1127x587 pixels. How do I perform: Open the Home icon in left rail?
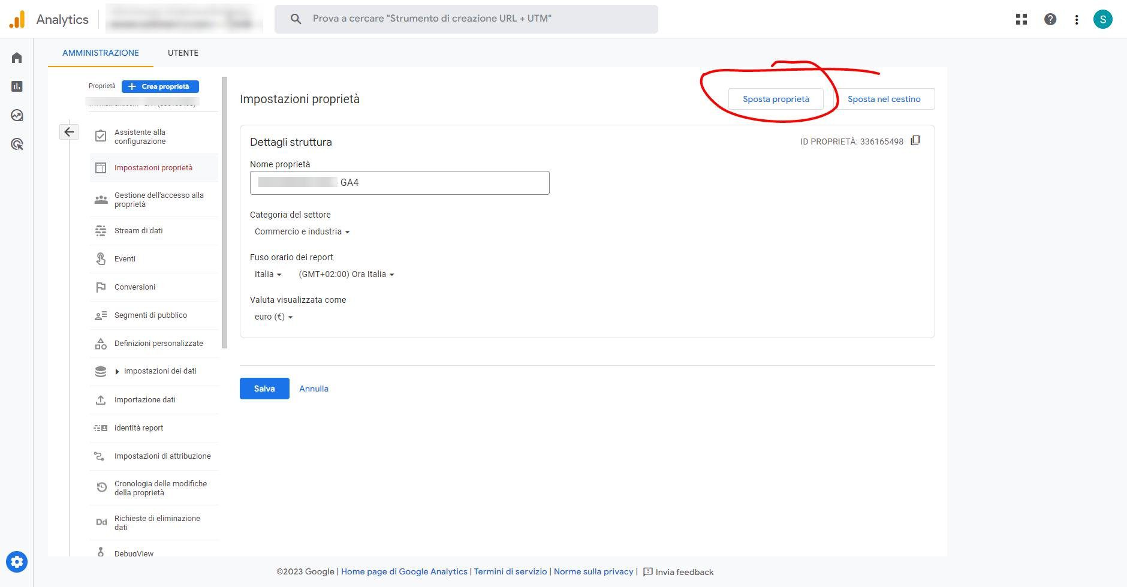[x=17, y=58]
